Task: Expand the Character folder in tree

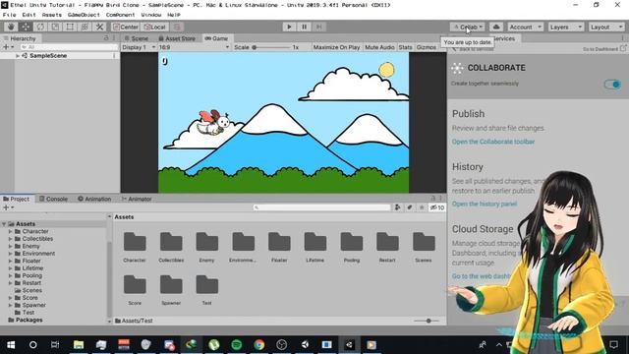Action: [x=11, y=232]
